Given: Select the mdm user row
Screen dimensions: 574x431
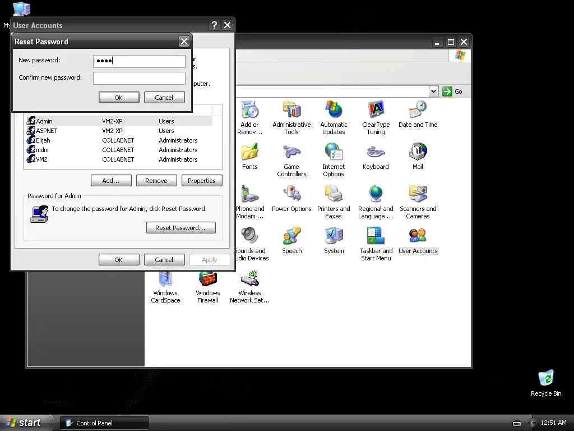Looking at the screenshot, I should (119, 149).
